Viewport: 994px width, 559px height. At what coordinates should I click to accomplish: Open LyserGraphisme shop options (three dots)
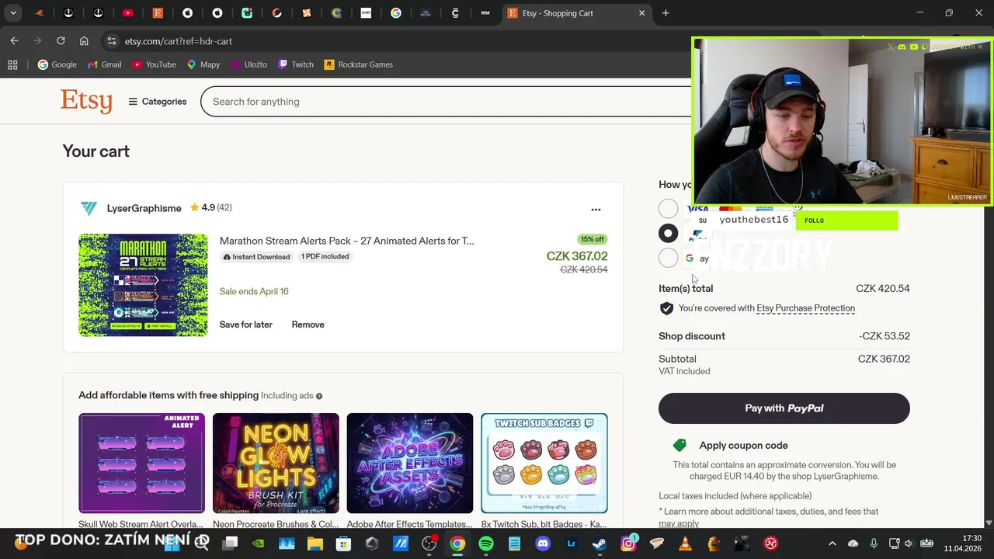[596, 210]
